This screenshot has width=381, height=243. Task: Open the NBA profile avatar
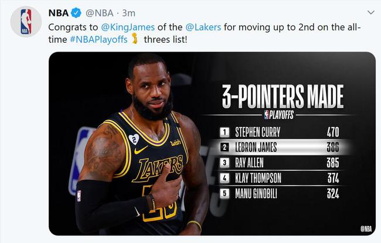pyautogui.click(x=26, y=22)
